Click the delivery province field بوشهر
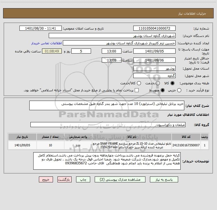Image resolution: width=217 pixels, height=210 pixels. [154, 68]
